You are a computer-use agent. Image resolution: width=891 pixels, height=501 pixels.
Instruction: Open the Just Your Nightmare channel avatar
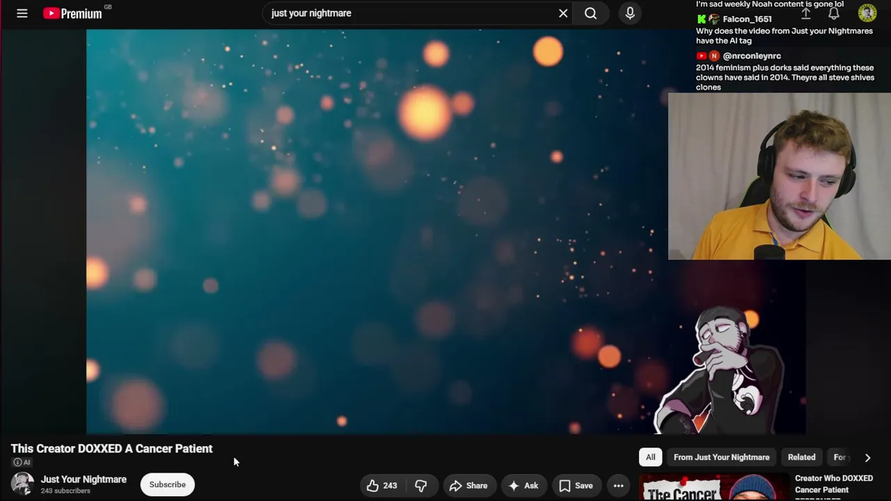tap(22, 484)
